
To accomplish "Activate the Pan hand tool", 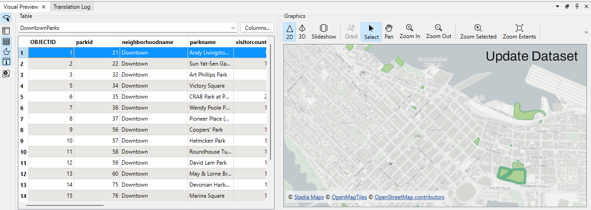I will 389,32.
